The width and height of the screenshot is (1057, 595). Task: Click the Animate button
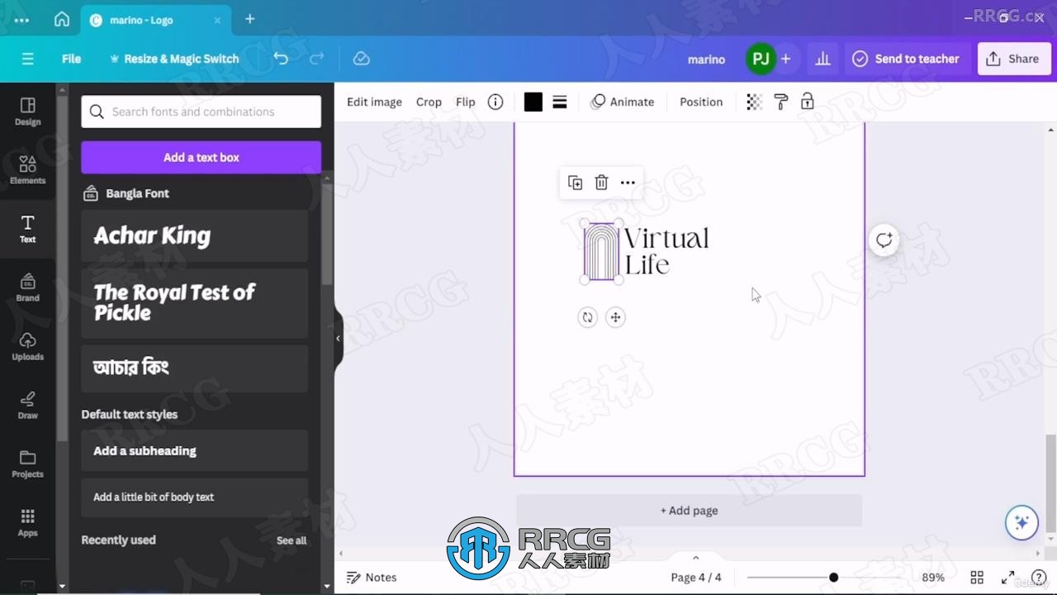(x=623, y=102)
